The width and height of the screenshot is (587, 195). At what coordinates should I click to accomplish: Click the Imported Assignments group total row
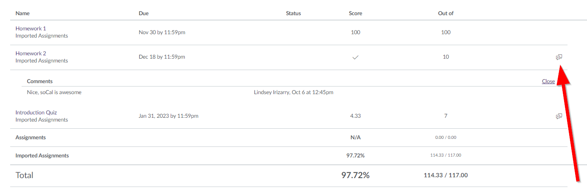tap(289, 156)
